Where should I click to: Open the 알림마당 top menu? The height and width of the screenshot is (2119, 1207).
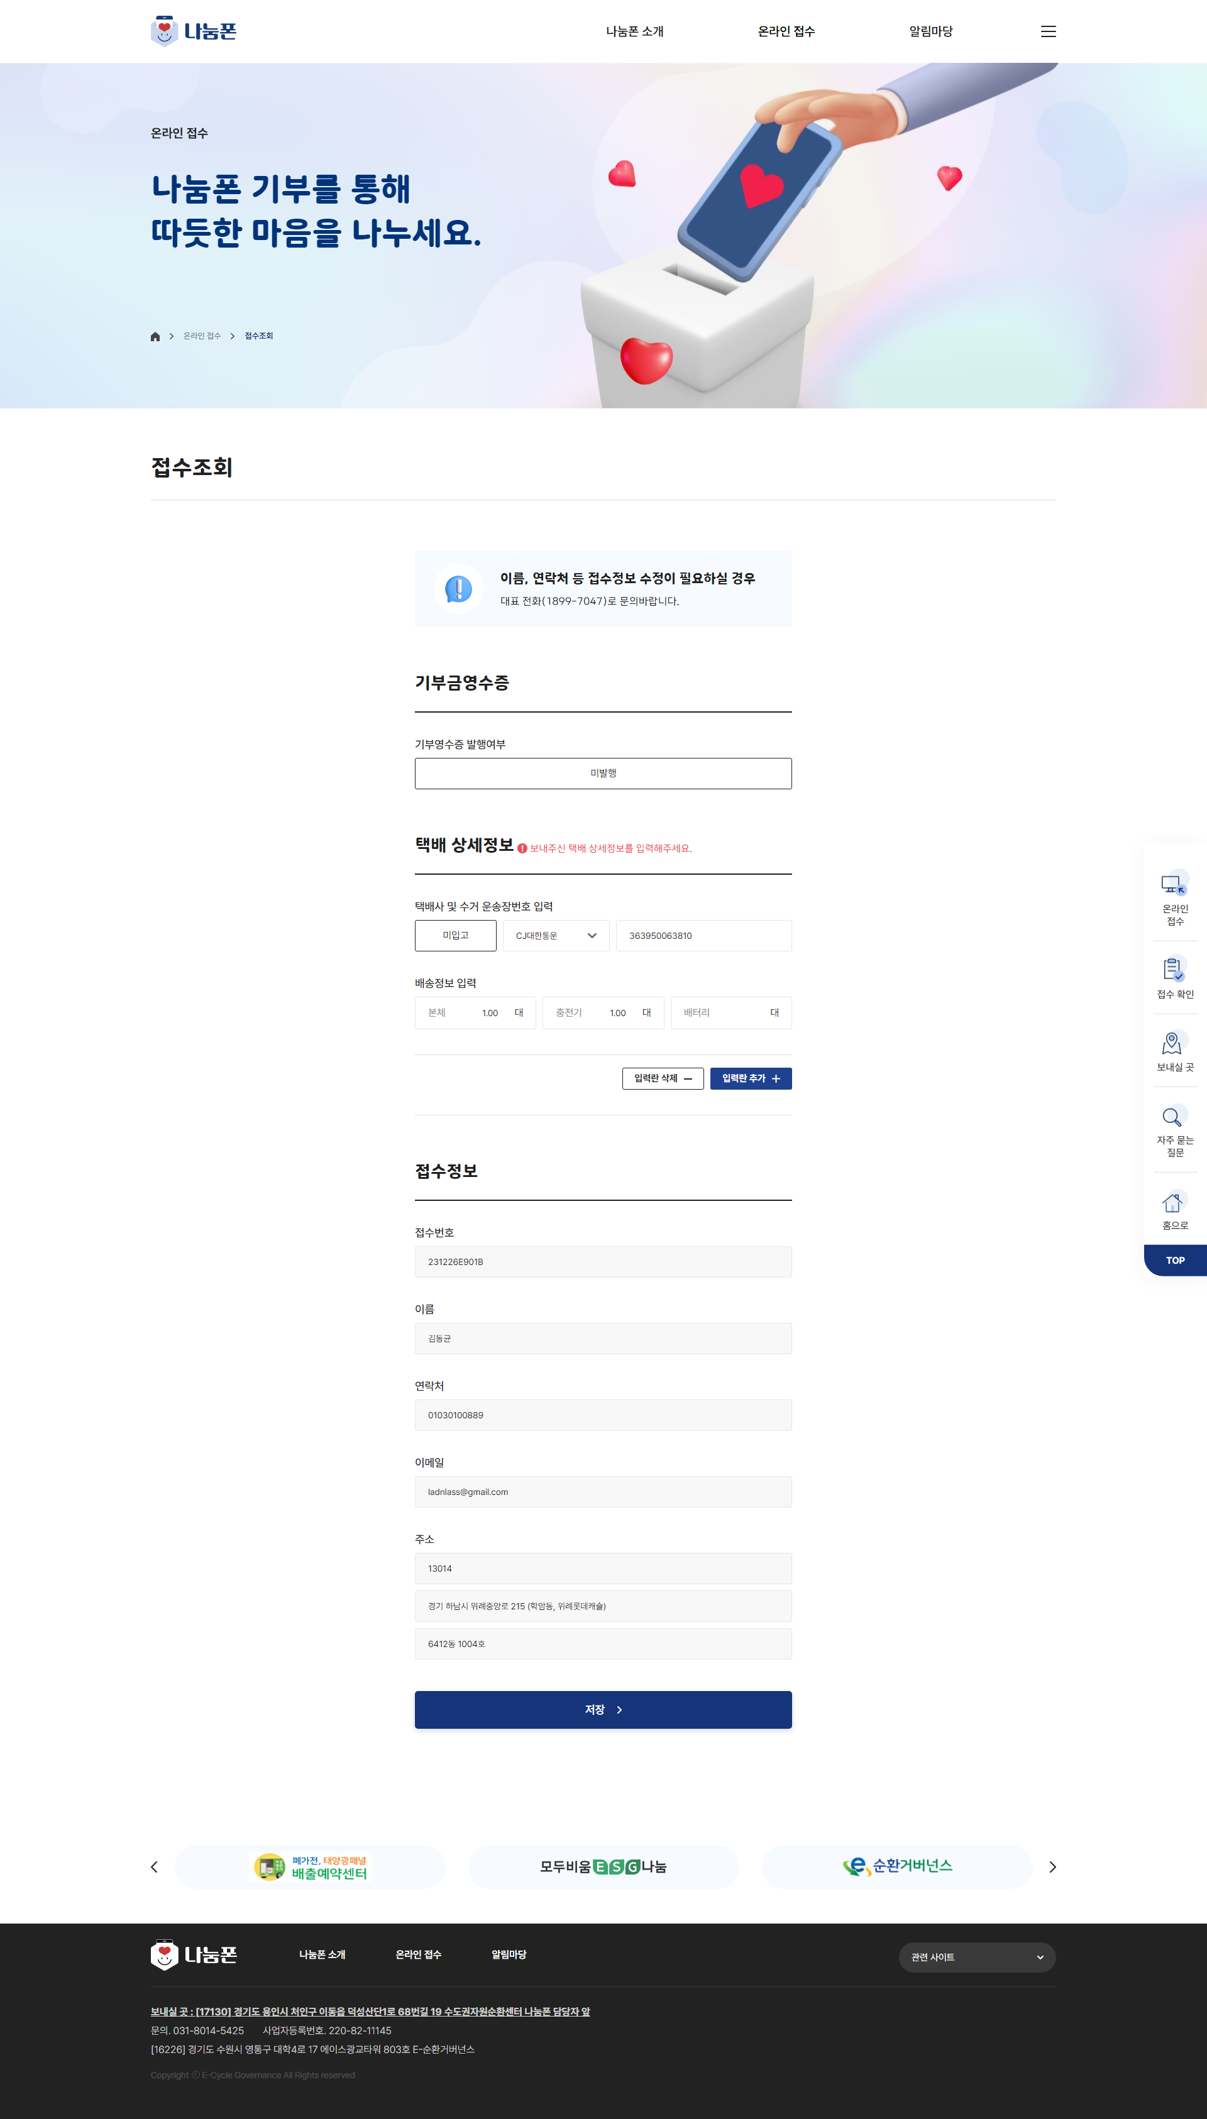[x=930, y=31]
